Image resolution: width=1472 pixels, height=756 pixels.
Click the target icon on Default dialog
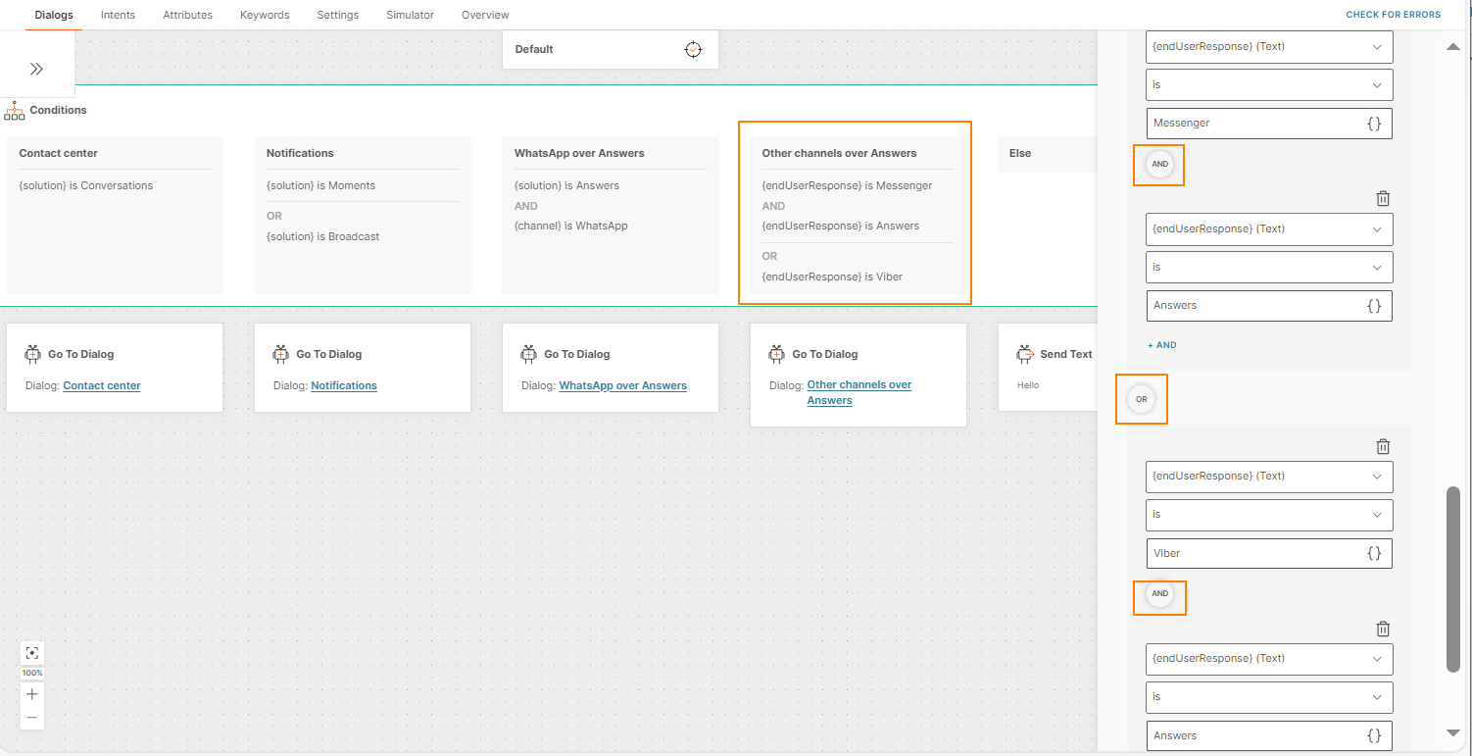[693, 49]
